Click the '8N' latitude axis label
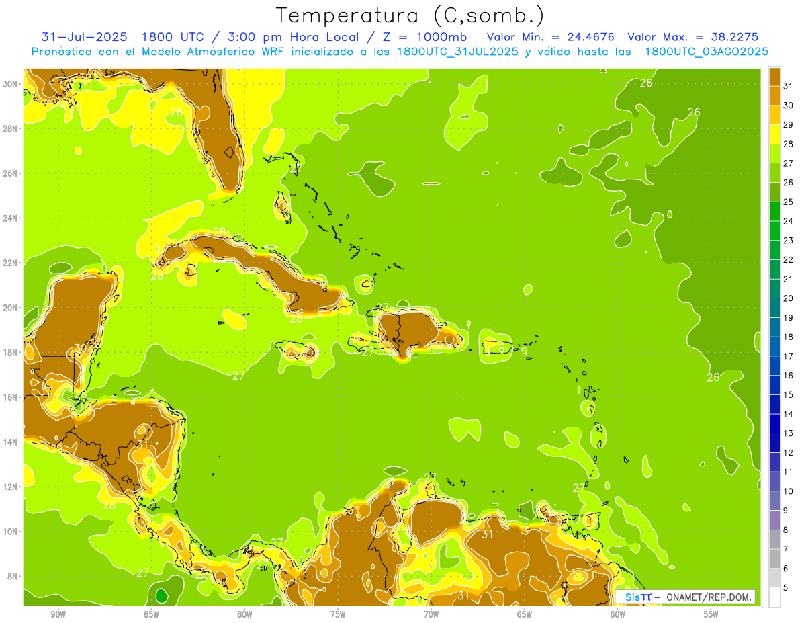The height and width of the screenshot is (623, 806). (x=13, y=577)
